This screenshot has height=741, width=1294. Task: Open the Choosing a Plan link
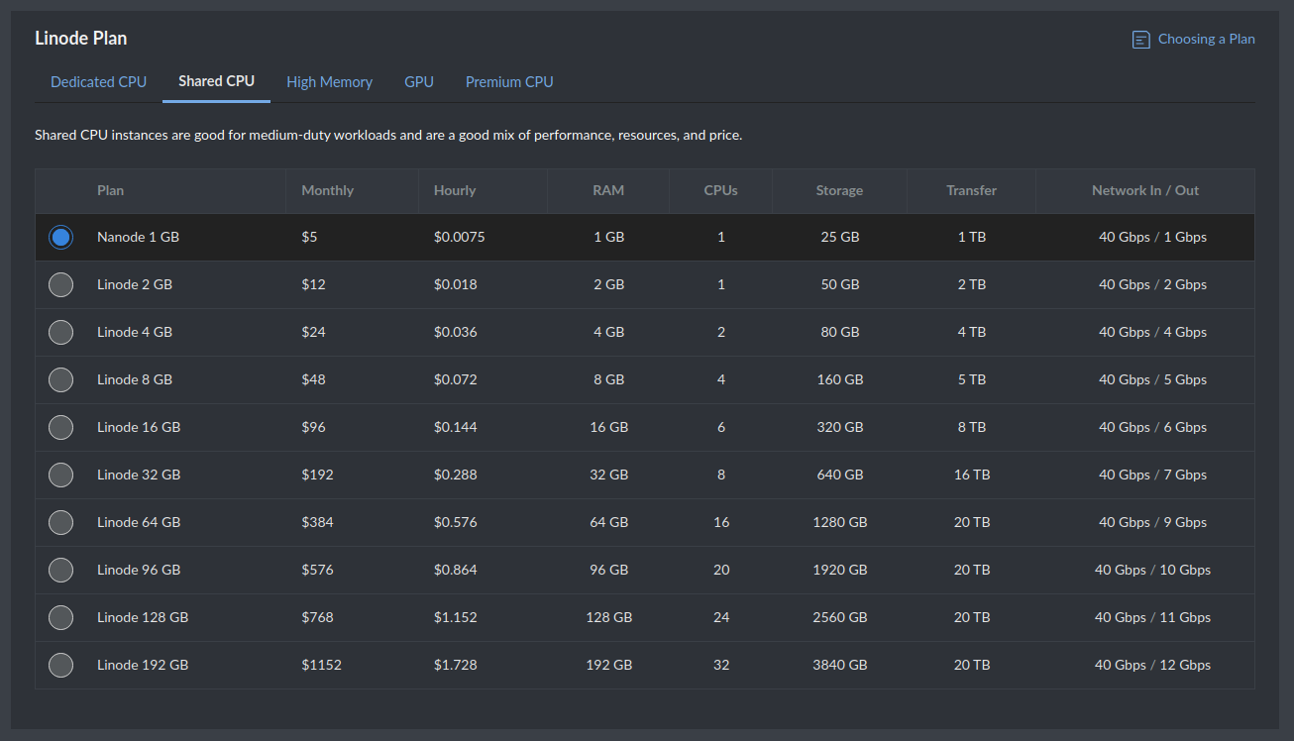pyautogui.click(x=1206, y=40)
